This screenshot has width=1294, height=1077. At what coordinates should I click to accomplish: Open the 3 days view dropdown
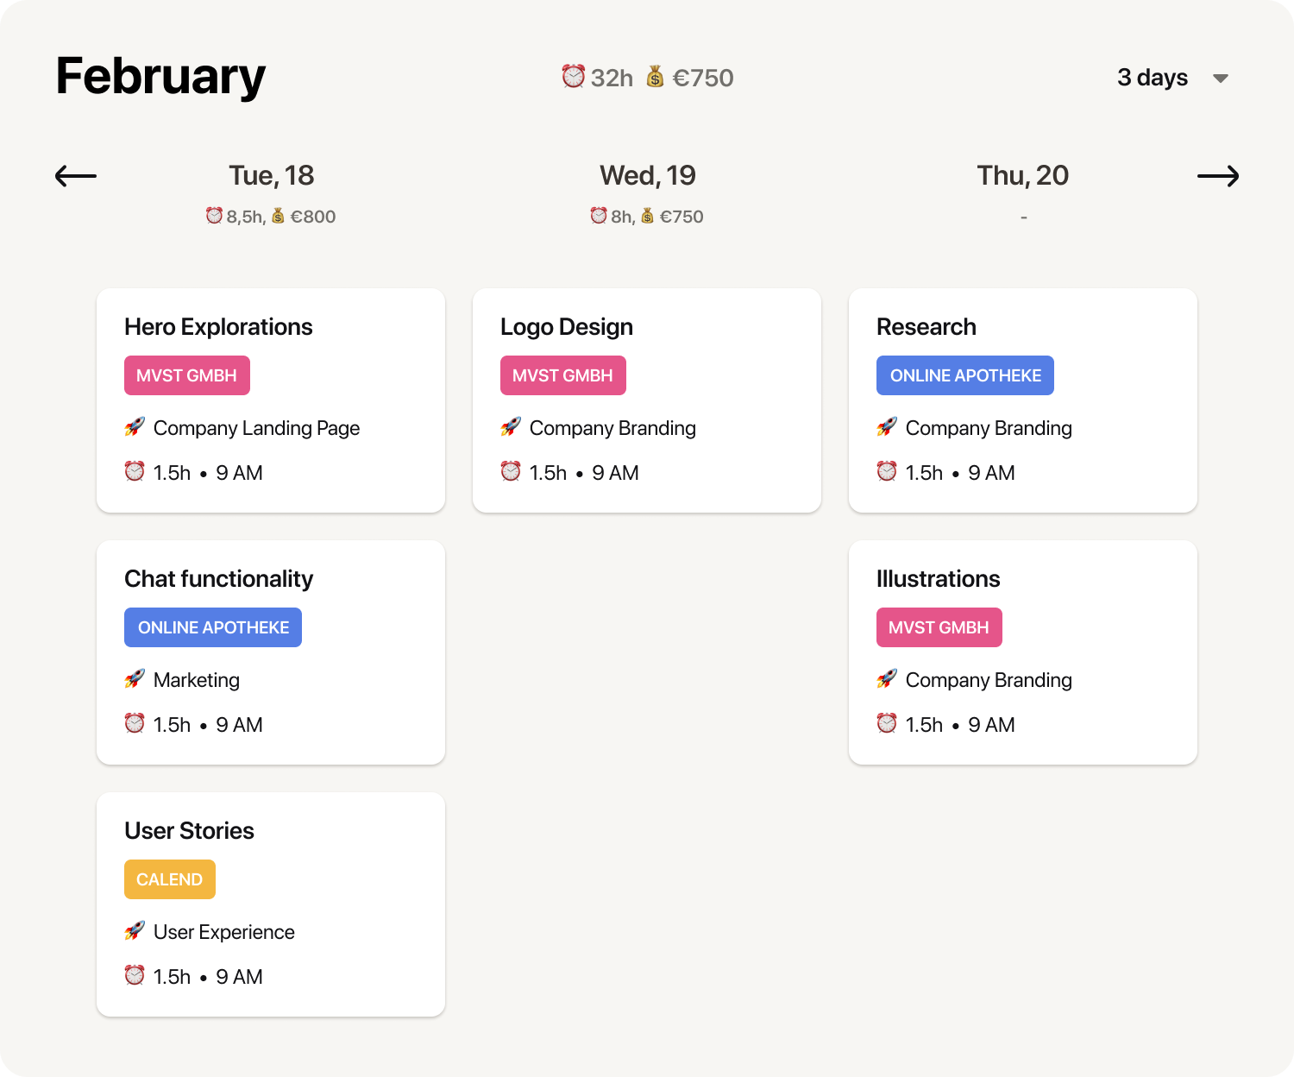pos(1153,78)
